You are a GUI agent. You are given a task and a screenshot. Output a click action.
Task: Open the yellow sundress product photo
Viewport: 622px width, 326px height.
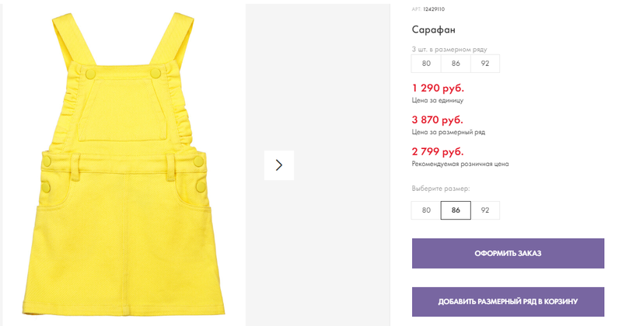124,164
